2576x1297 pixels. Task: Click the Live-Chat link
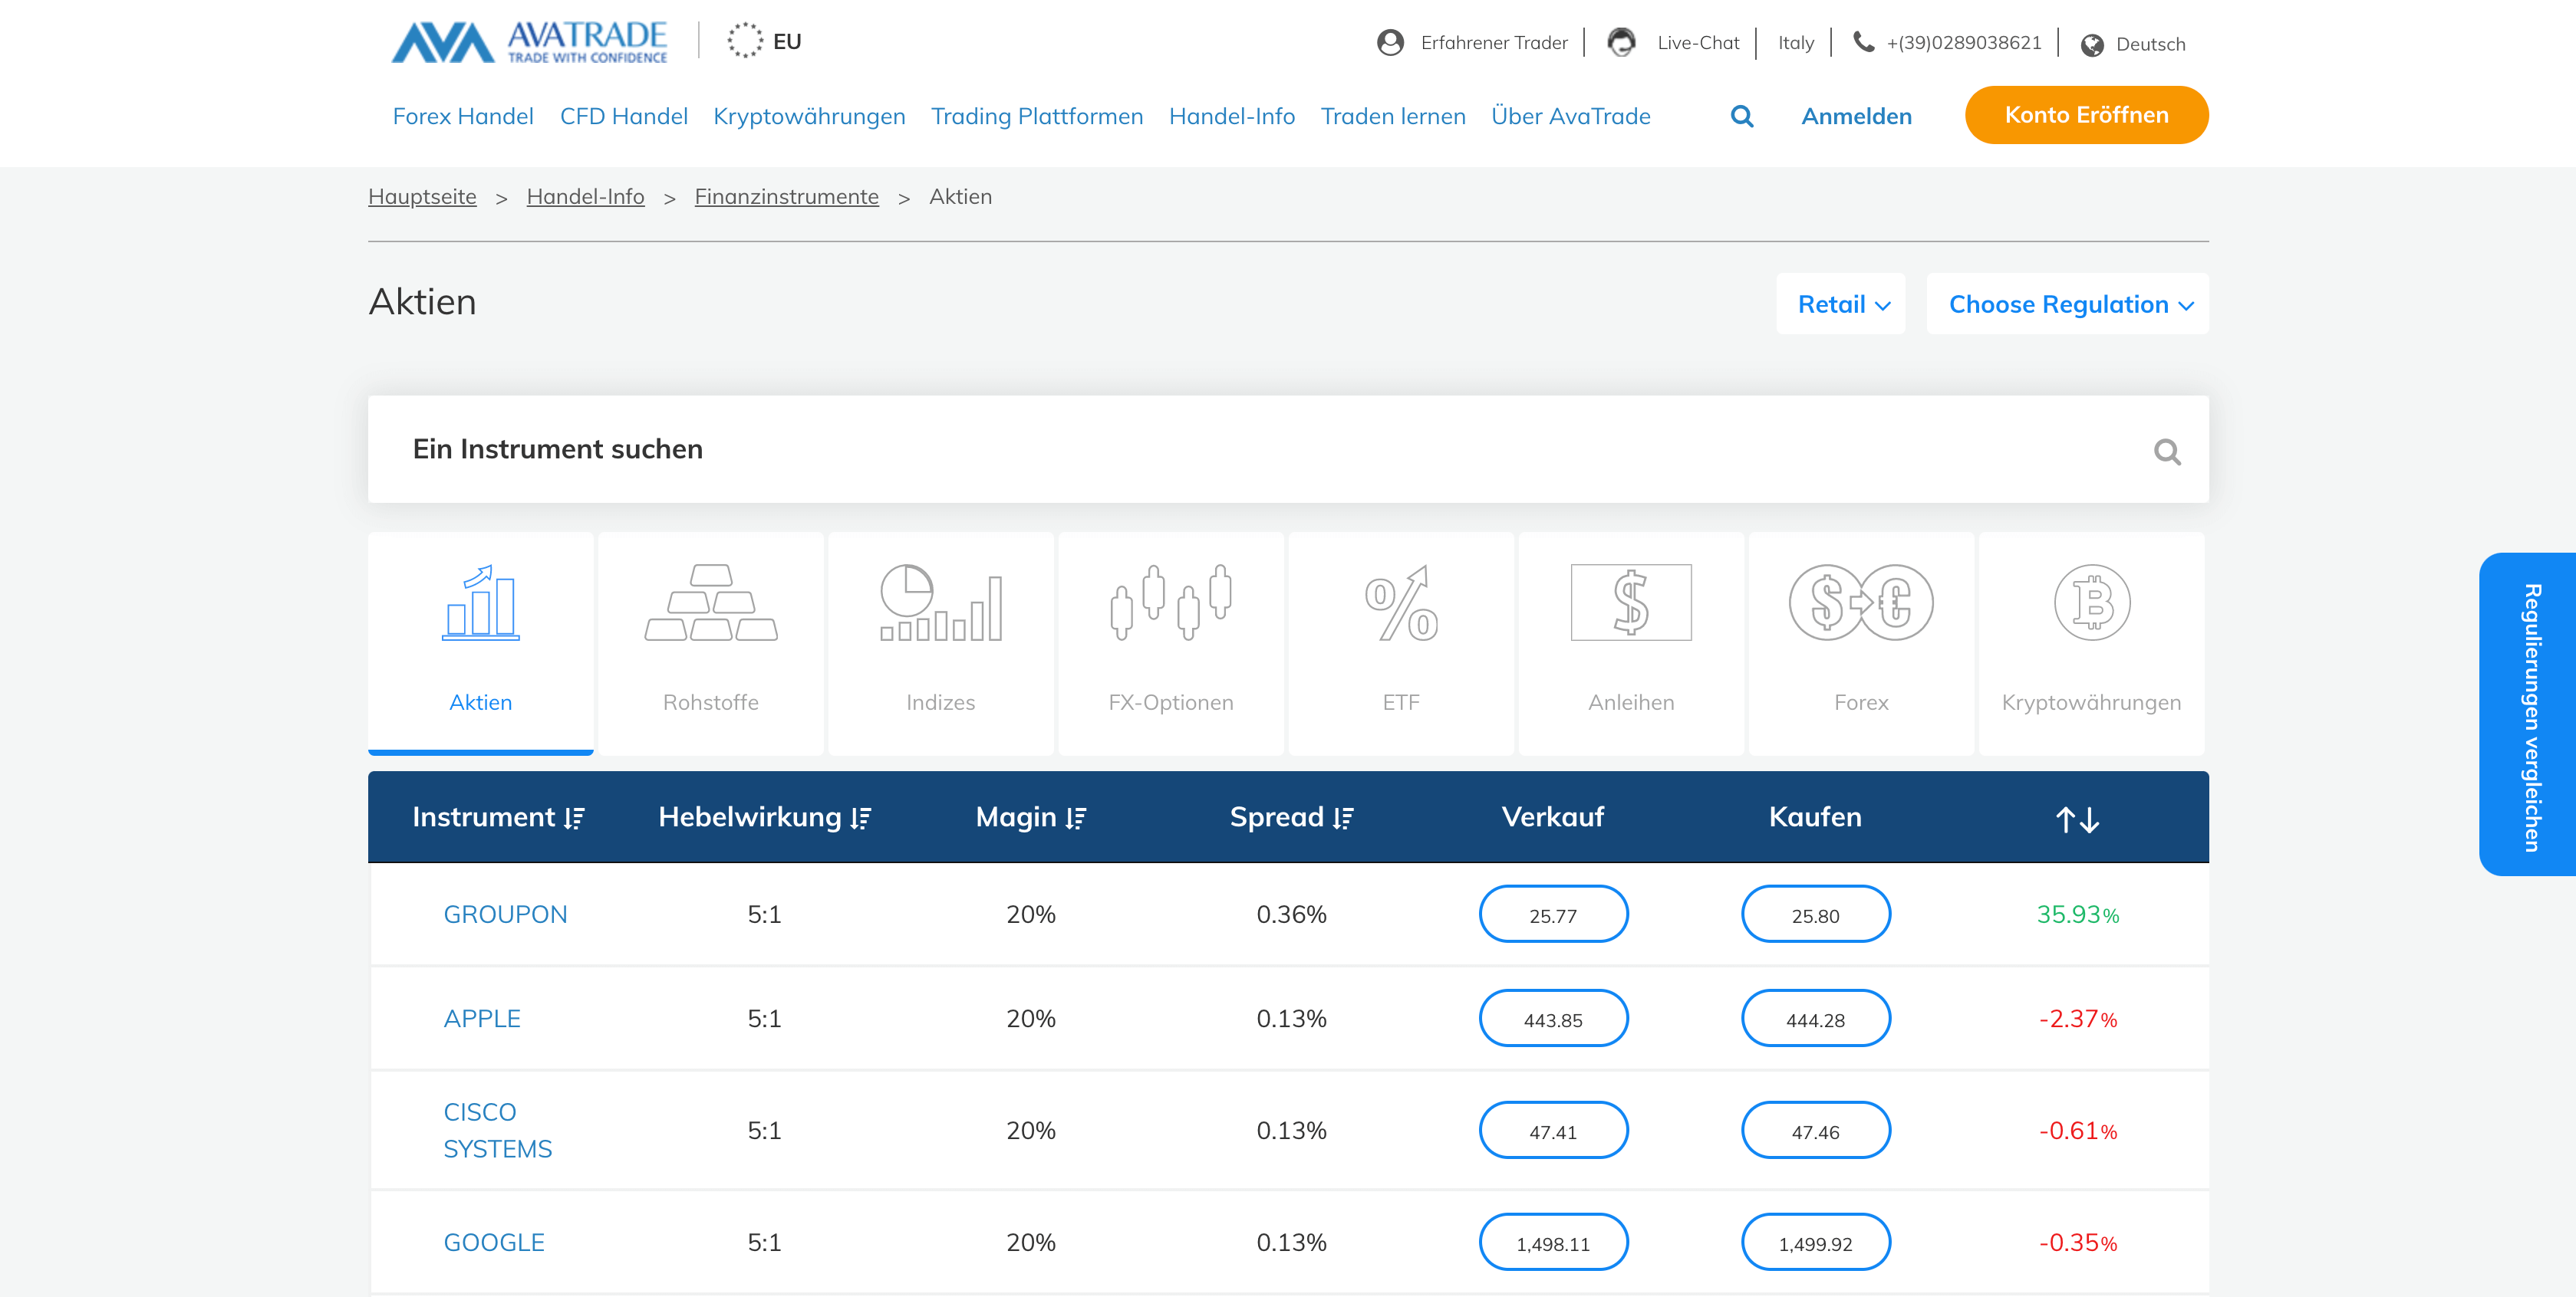tap(1698, 43)
